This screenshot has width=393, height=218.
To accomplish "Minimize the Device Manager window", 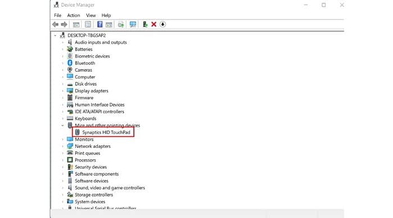I will click(x=306, y=5).
